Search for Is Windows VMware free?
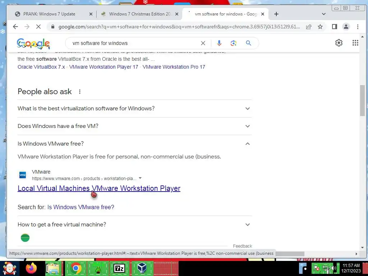Viewport: 368px width, 276px height. tap(81, 207)
